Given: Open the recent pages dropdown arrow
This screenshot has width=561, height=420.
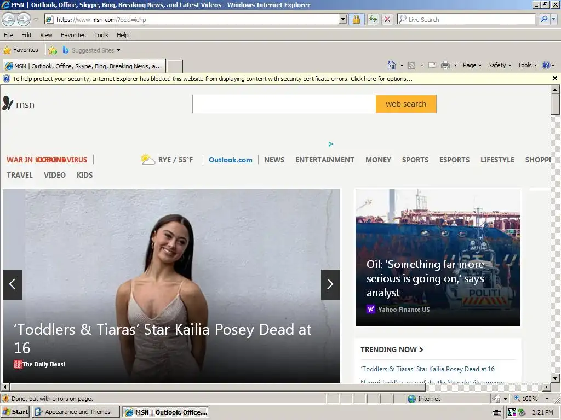Looking at the screenshot, I should [x=36, y=20].
